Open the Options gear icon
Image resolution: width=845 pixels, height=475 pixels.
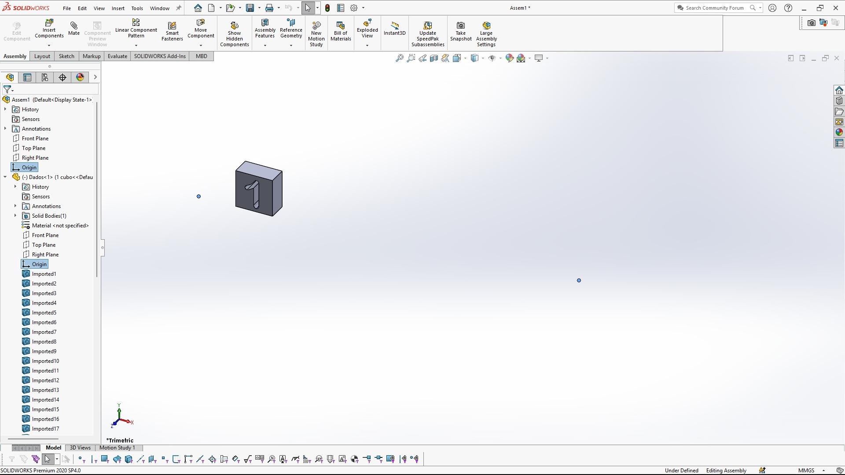click(354, 8)
